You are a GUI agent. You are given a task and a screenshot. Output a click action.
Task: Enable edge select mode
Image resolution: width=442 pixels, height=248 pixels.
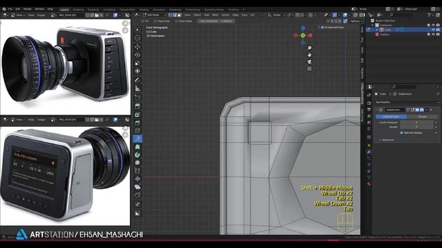pyautogui.click(x=175, y=15)
